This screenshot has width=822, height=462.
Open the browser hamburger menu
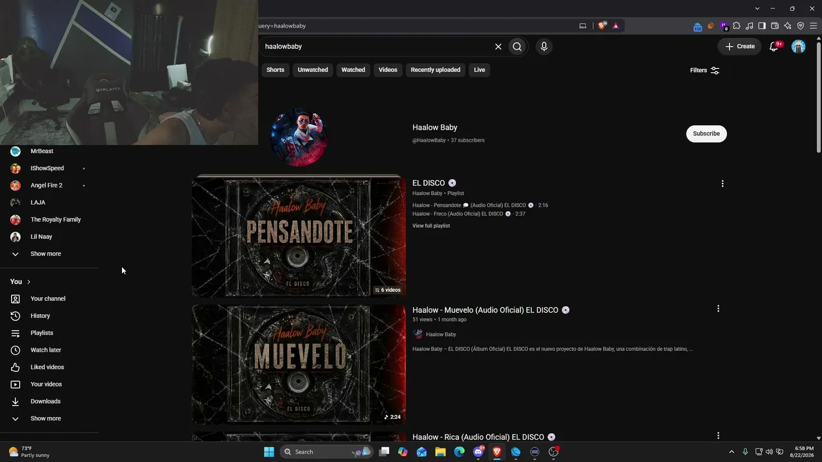click(x=814, y=26)
